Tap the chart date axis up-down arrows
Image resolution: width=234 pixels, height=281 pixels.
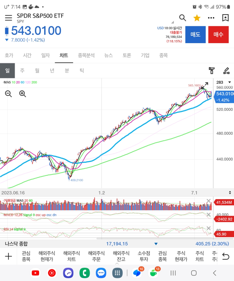pyautogui.click(x=230, y=193)
